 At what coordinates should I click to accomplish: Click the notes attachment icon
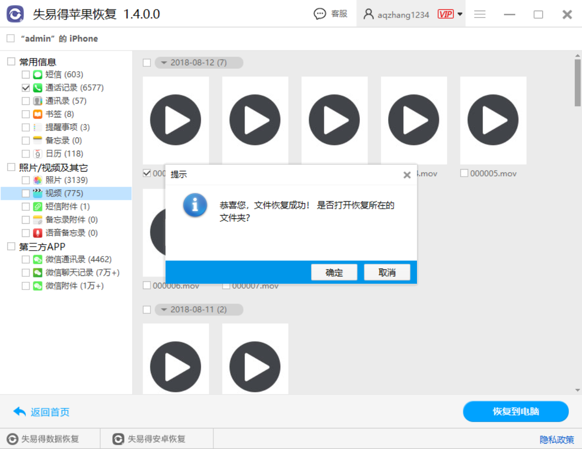coord(38,220)
